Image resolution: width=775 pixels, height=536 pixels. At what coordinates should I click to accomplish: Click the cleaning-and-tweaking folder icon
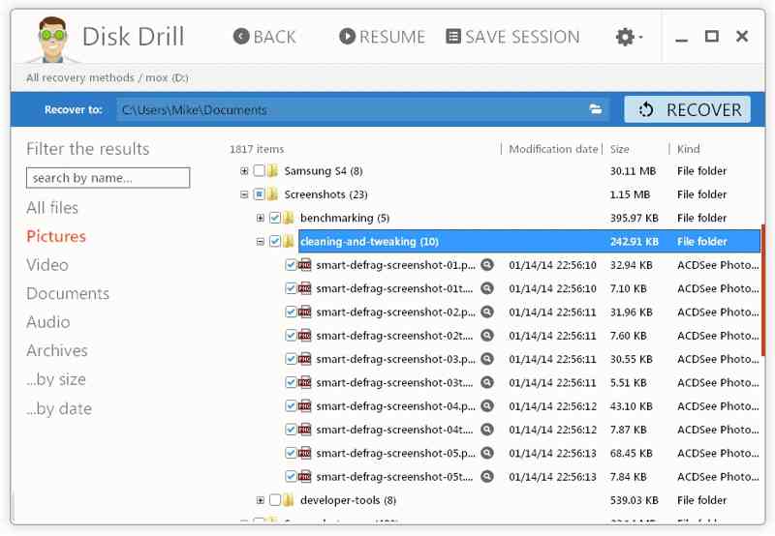[288, 241]
